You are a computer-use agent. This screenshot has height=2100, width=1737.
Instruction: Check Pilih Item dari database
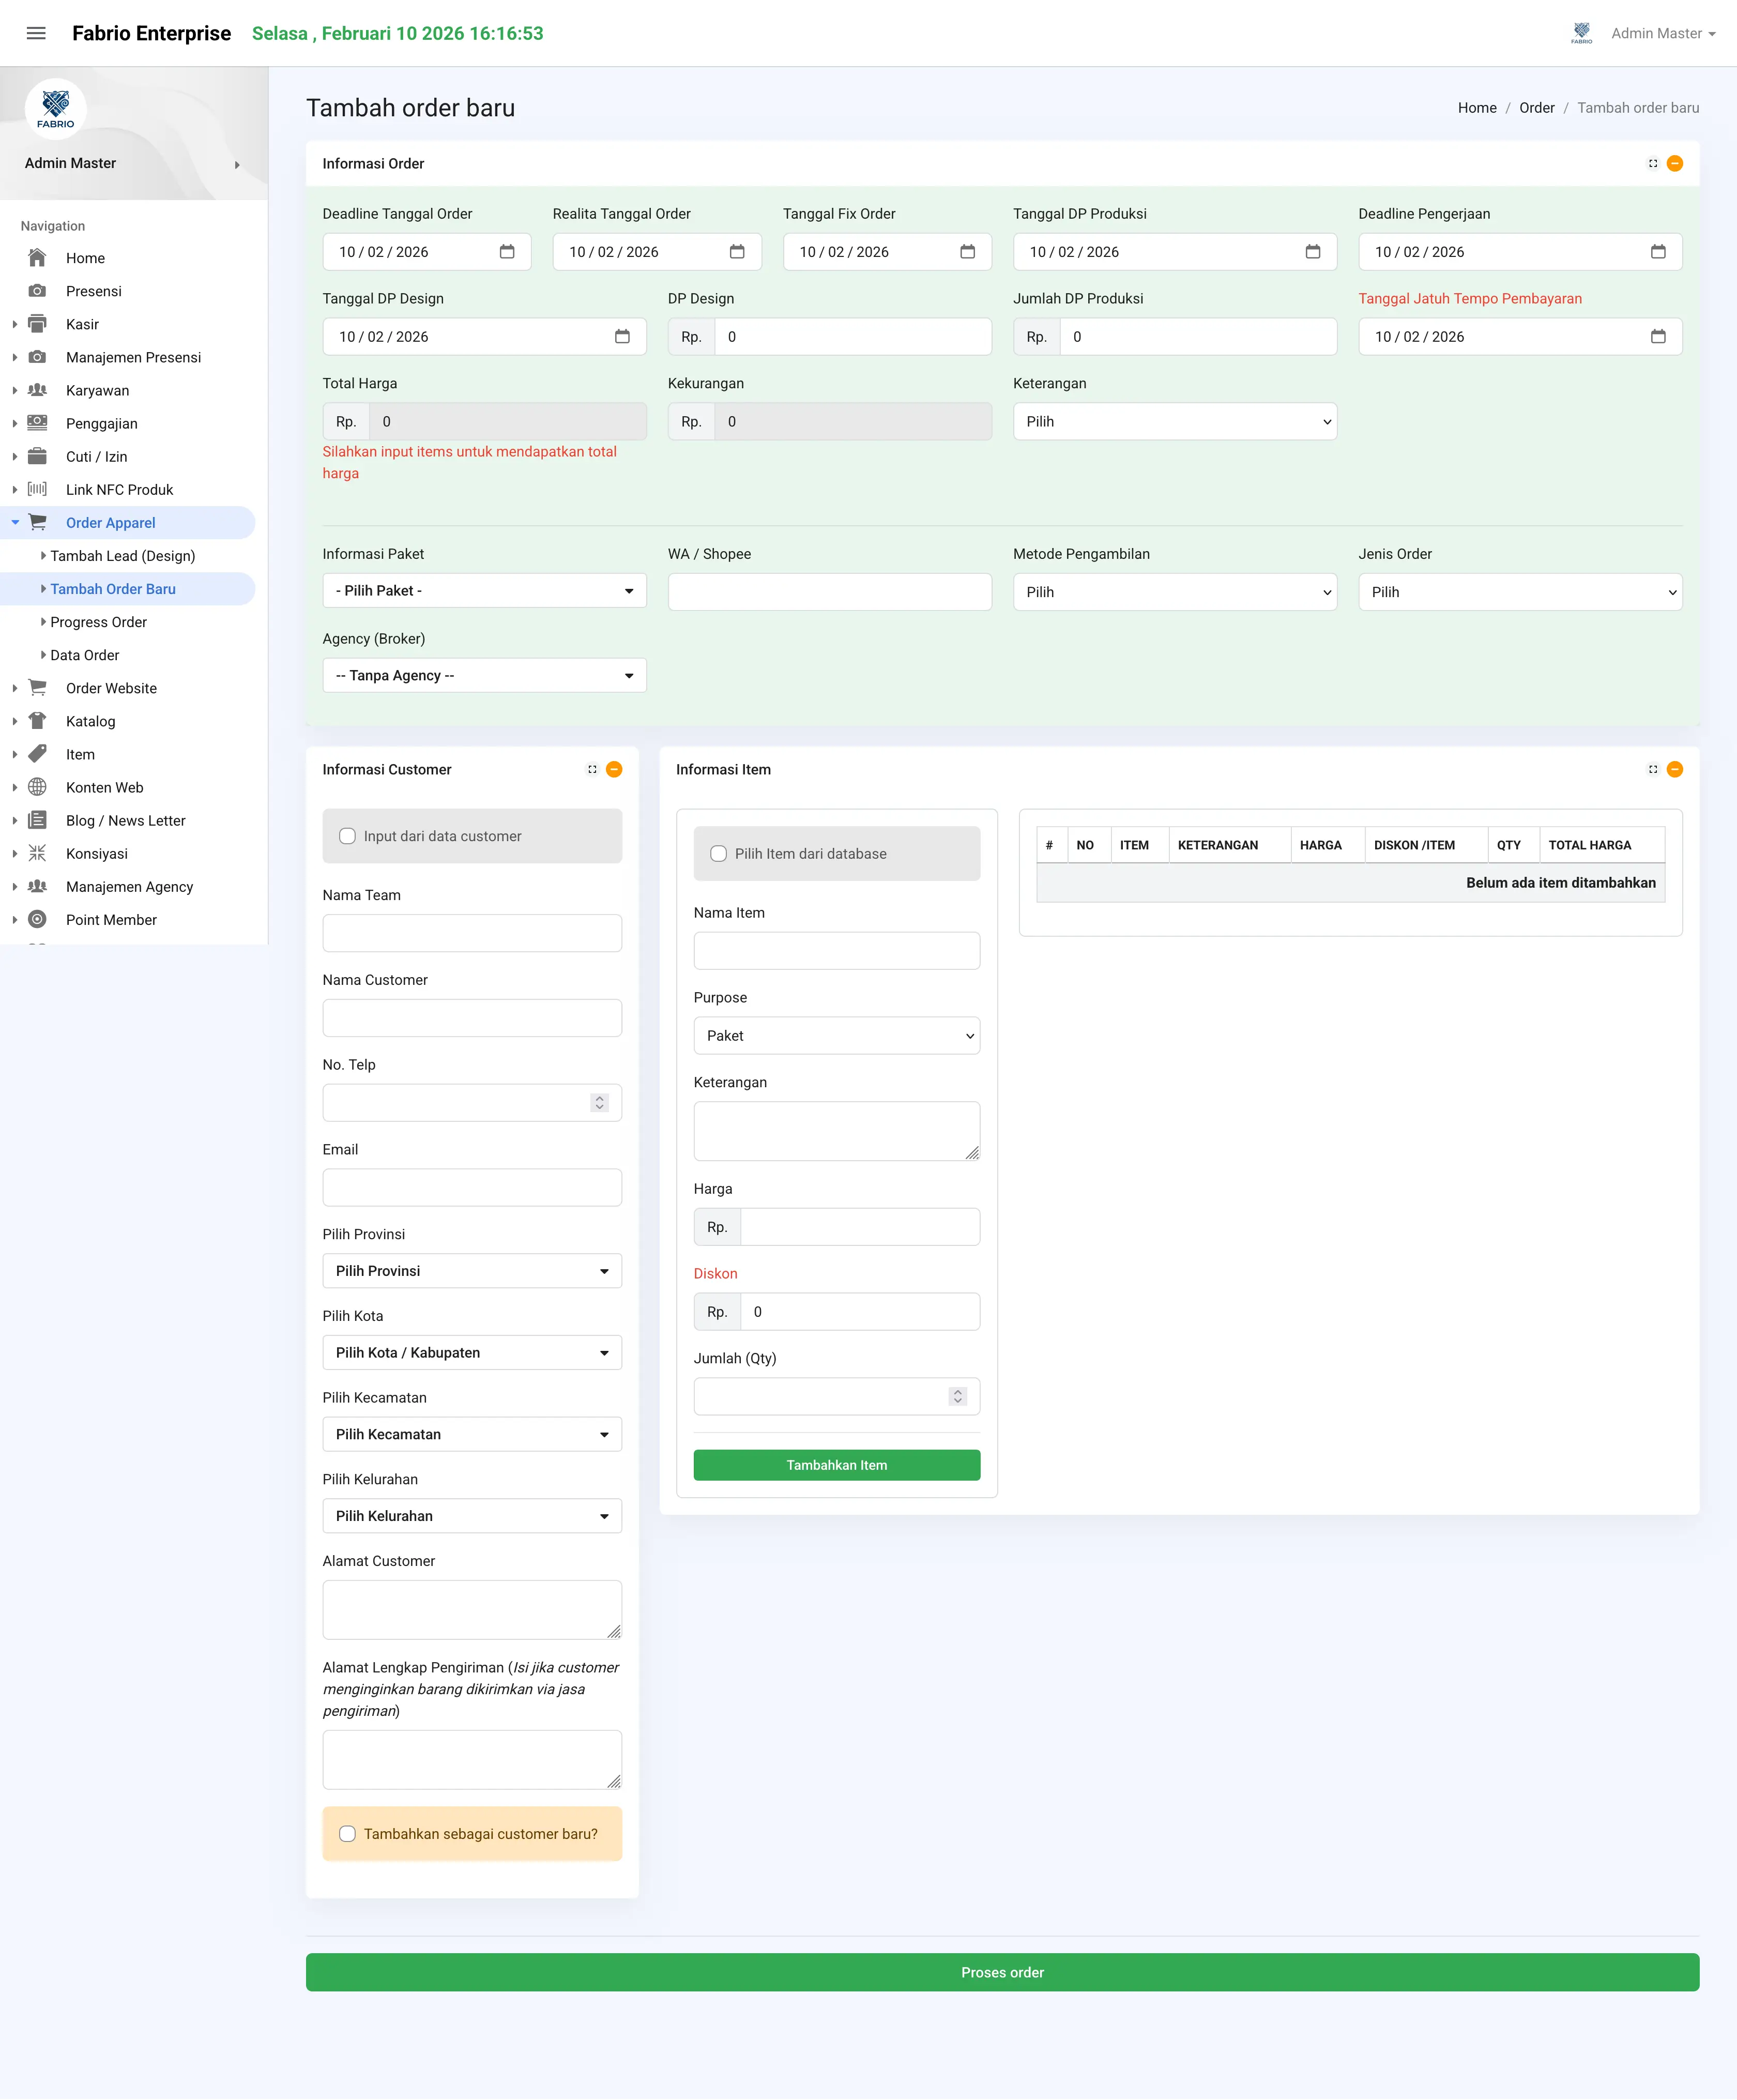coord(718,854)
